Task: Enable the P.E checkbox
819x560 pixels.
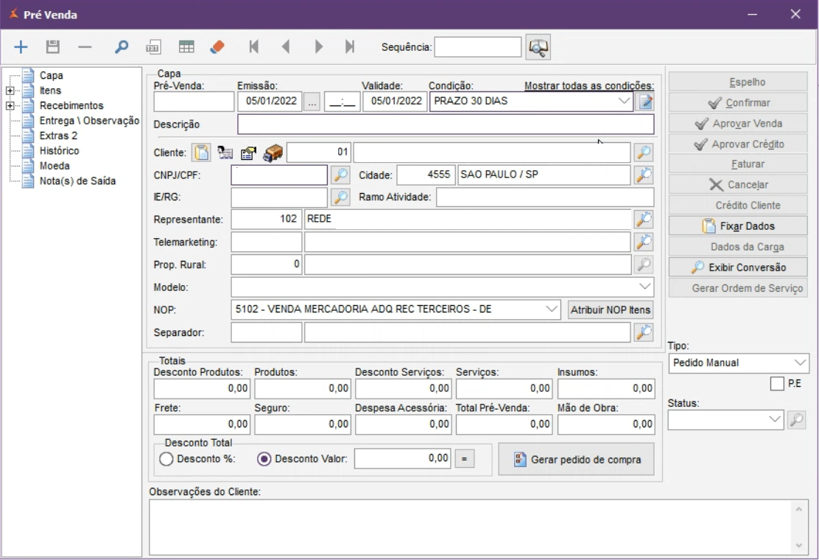Action: pyautogui.click(x=776, y=384)
